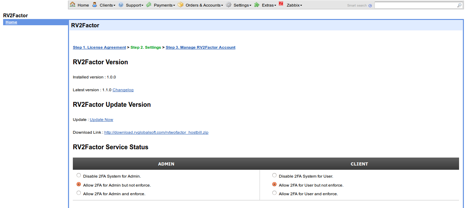The image size is (467, 208).
Task: Click the Extras puzzle-piece icon
Action: point(257,5)
